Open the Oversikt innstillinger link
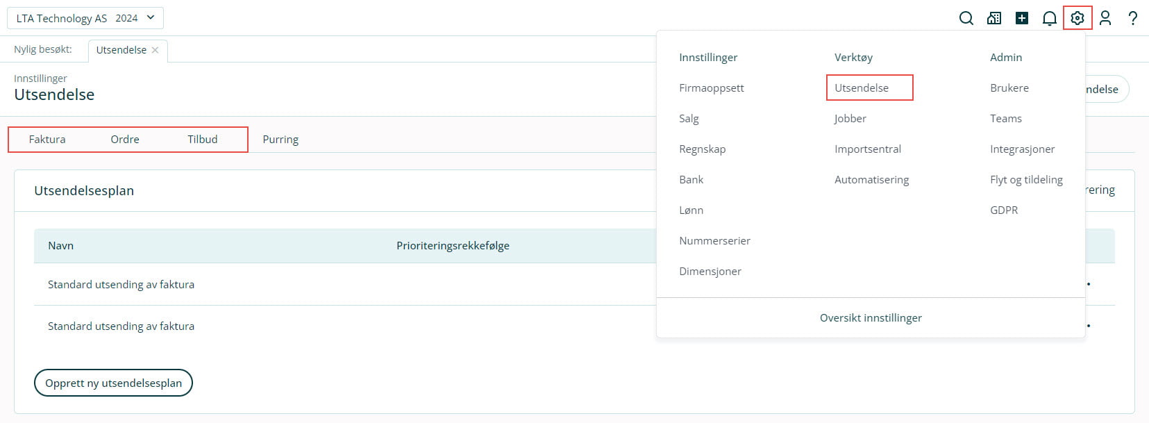Viewport: 1149px width, 423px height. [871, 317]
